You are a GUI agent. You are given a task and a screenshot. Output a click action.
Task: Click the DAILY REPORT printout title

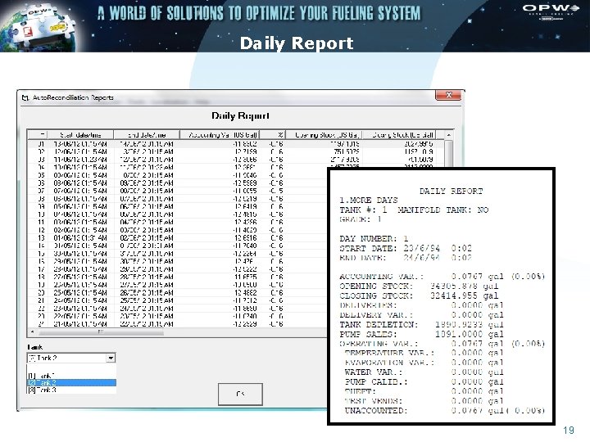(x=452, y=191)
